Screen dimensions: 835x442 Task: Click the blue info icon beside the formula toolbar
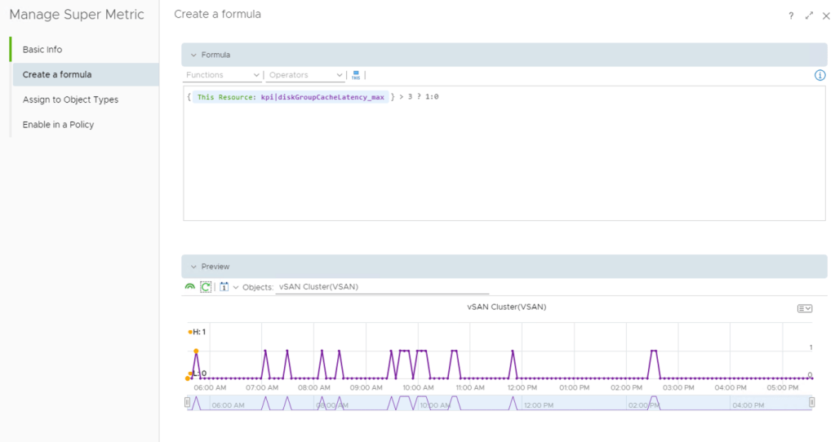[x=820, y=75]
